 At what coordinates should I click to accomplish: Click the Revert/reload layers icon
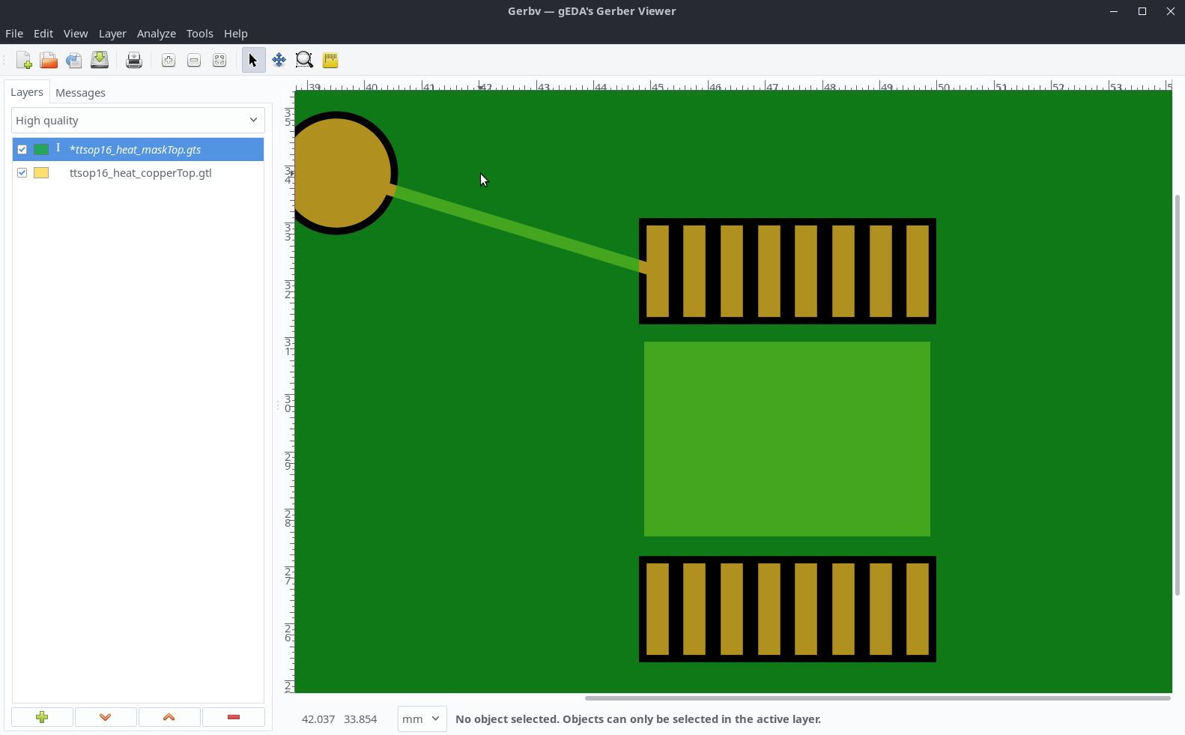pos(73,61)
